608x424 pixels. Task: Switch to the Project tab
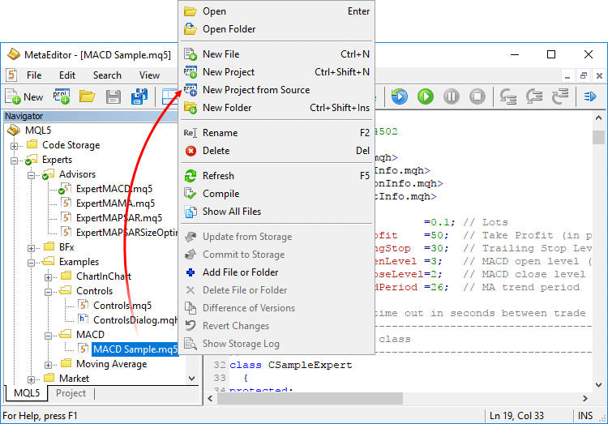71,393
